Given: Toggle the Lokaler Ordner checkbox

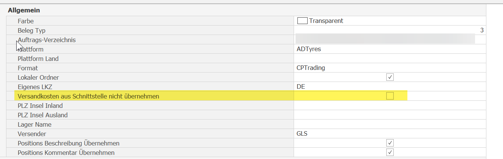Looking at the screenshot, I should (x=390, y=77).
